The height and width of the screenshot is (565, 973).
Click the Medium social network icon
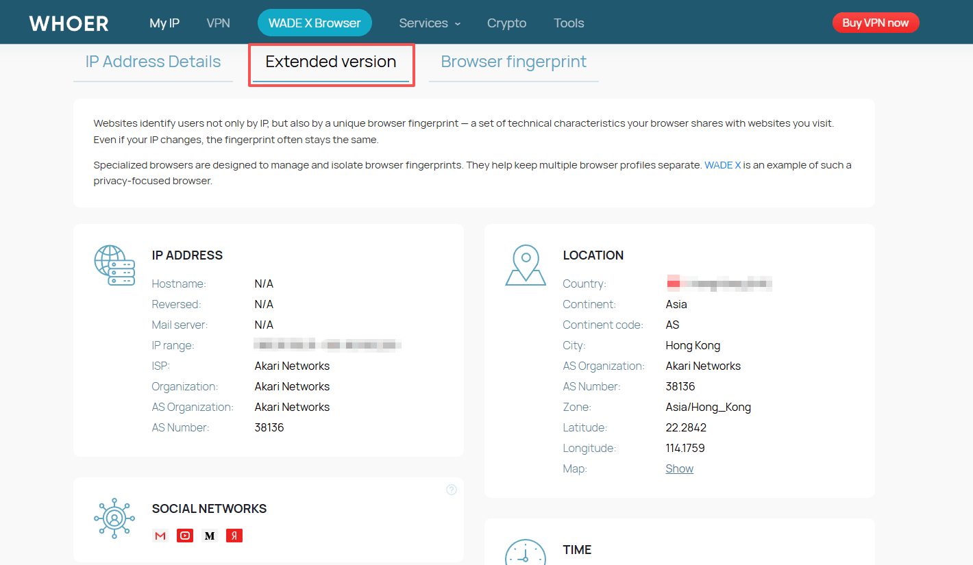[x=210, y=536]
